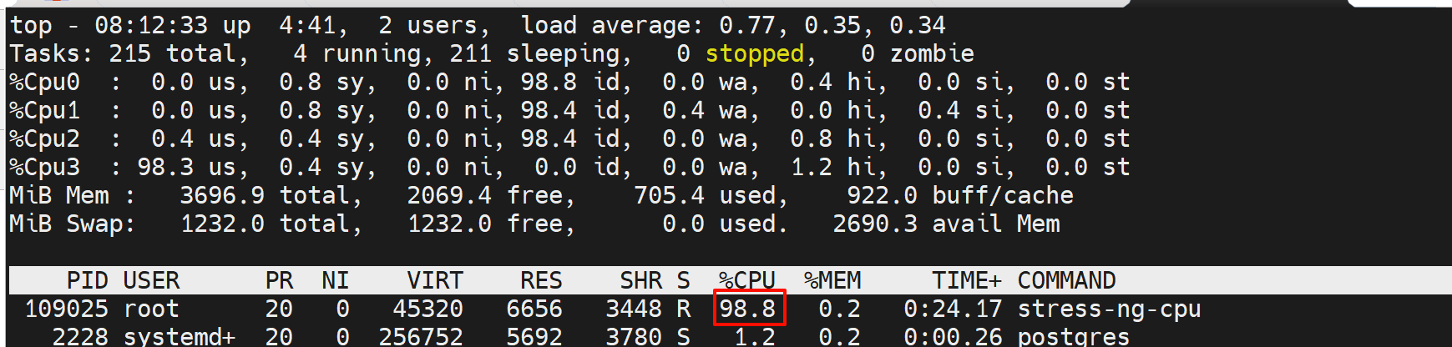Click the %CPU column header
The height and width of the screenshot is (347, 1452).
click(747, 280)
